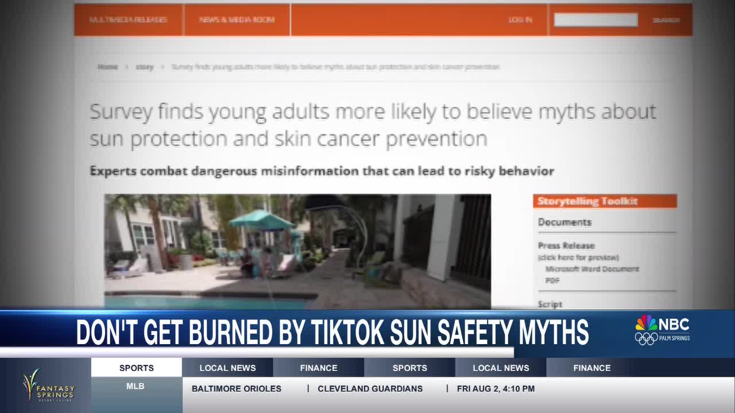Click into the search input field
735x413 pixels.
coord(595,20)
